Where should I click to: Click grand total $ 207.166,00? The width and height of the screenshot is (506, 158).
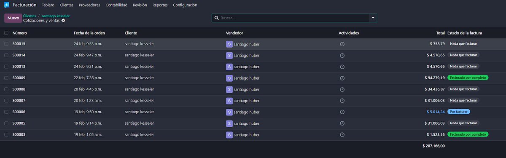433,146
